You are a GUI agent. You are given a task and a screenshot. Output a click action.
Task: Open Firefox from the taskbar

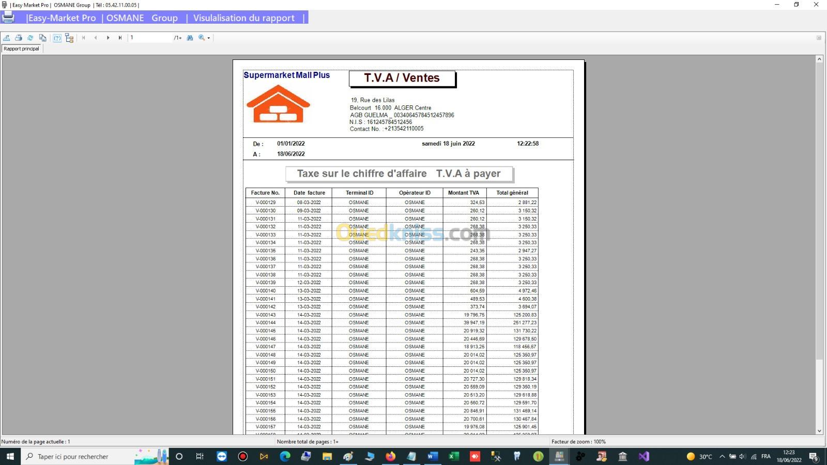[390, 456]
